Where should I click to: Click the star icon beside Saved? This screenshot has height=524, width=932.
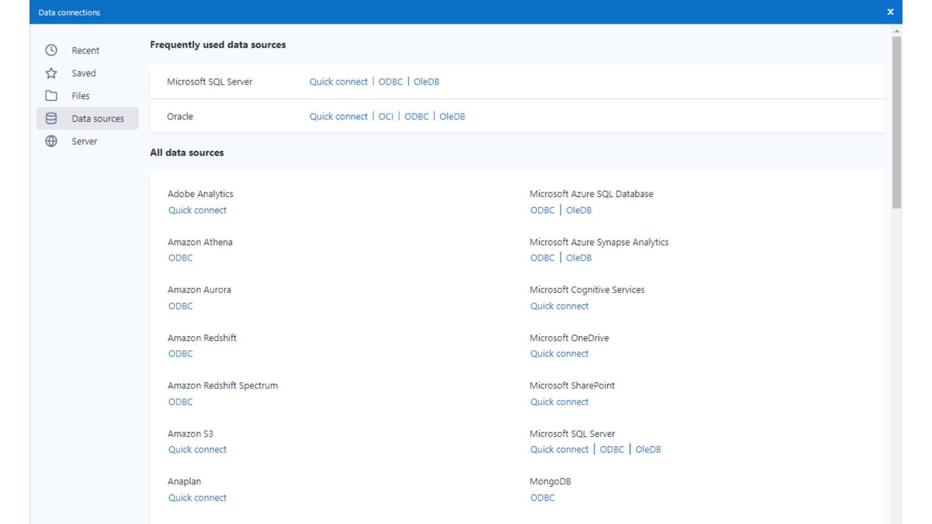[51, 73]
